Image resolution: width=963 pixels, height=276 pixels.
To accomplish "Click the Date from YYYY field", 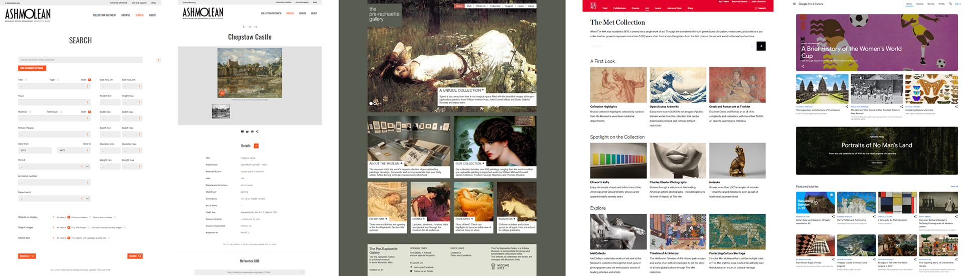I will pos(35,151).
